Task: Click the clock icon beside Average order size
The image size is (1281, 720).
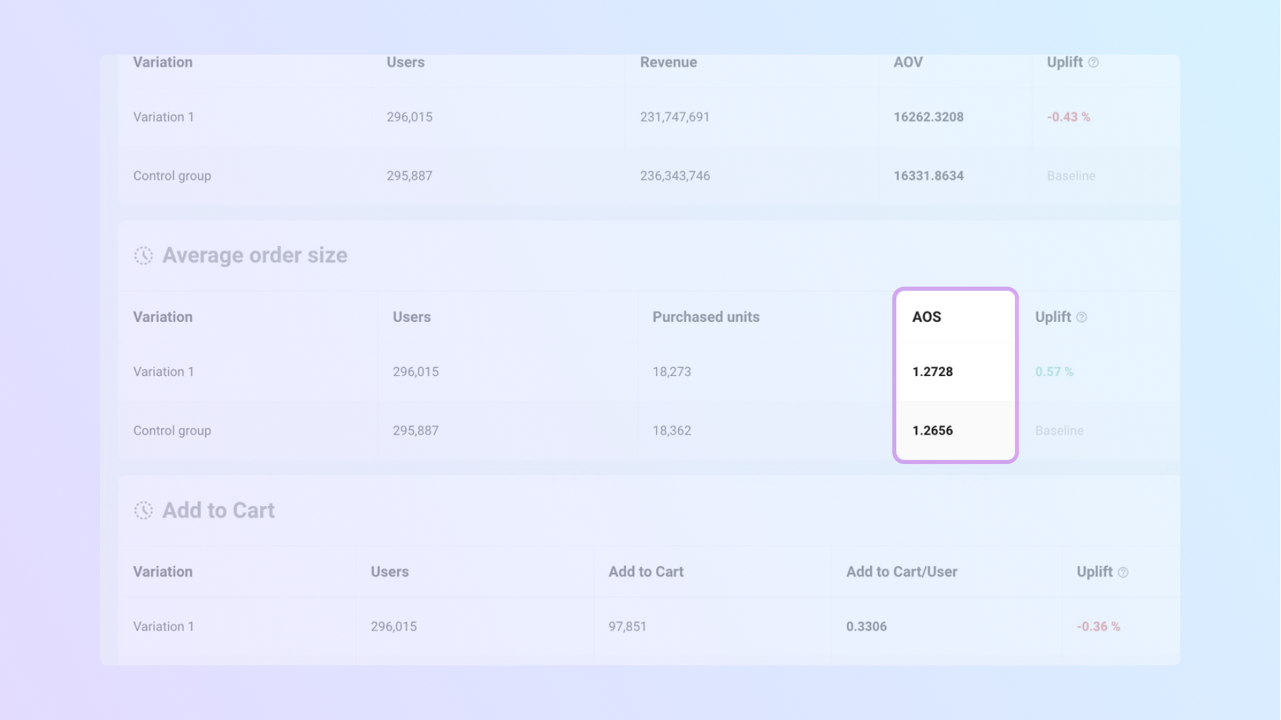Action: (143, 255)
